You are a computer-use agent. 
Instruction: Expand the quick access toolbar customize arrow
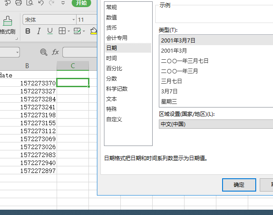63,3
